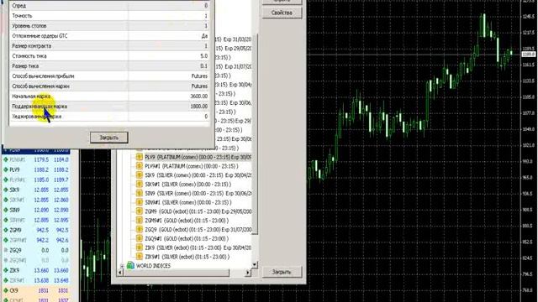Select ZGM9#I row in Market Watch
Viewport: 538px width, 302px height.
click(x=36, y=241)
